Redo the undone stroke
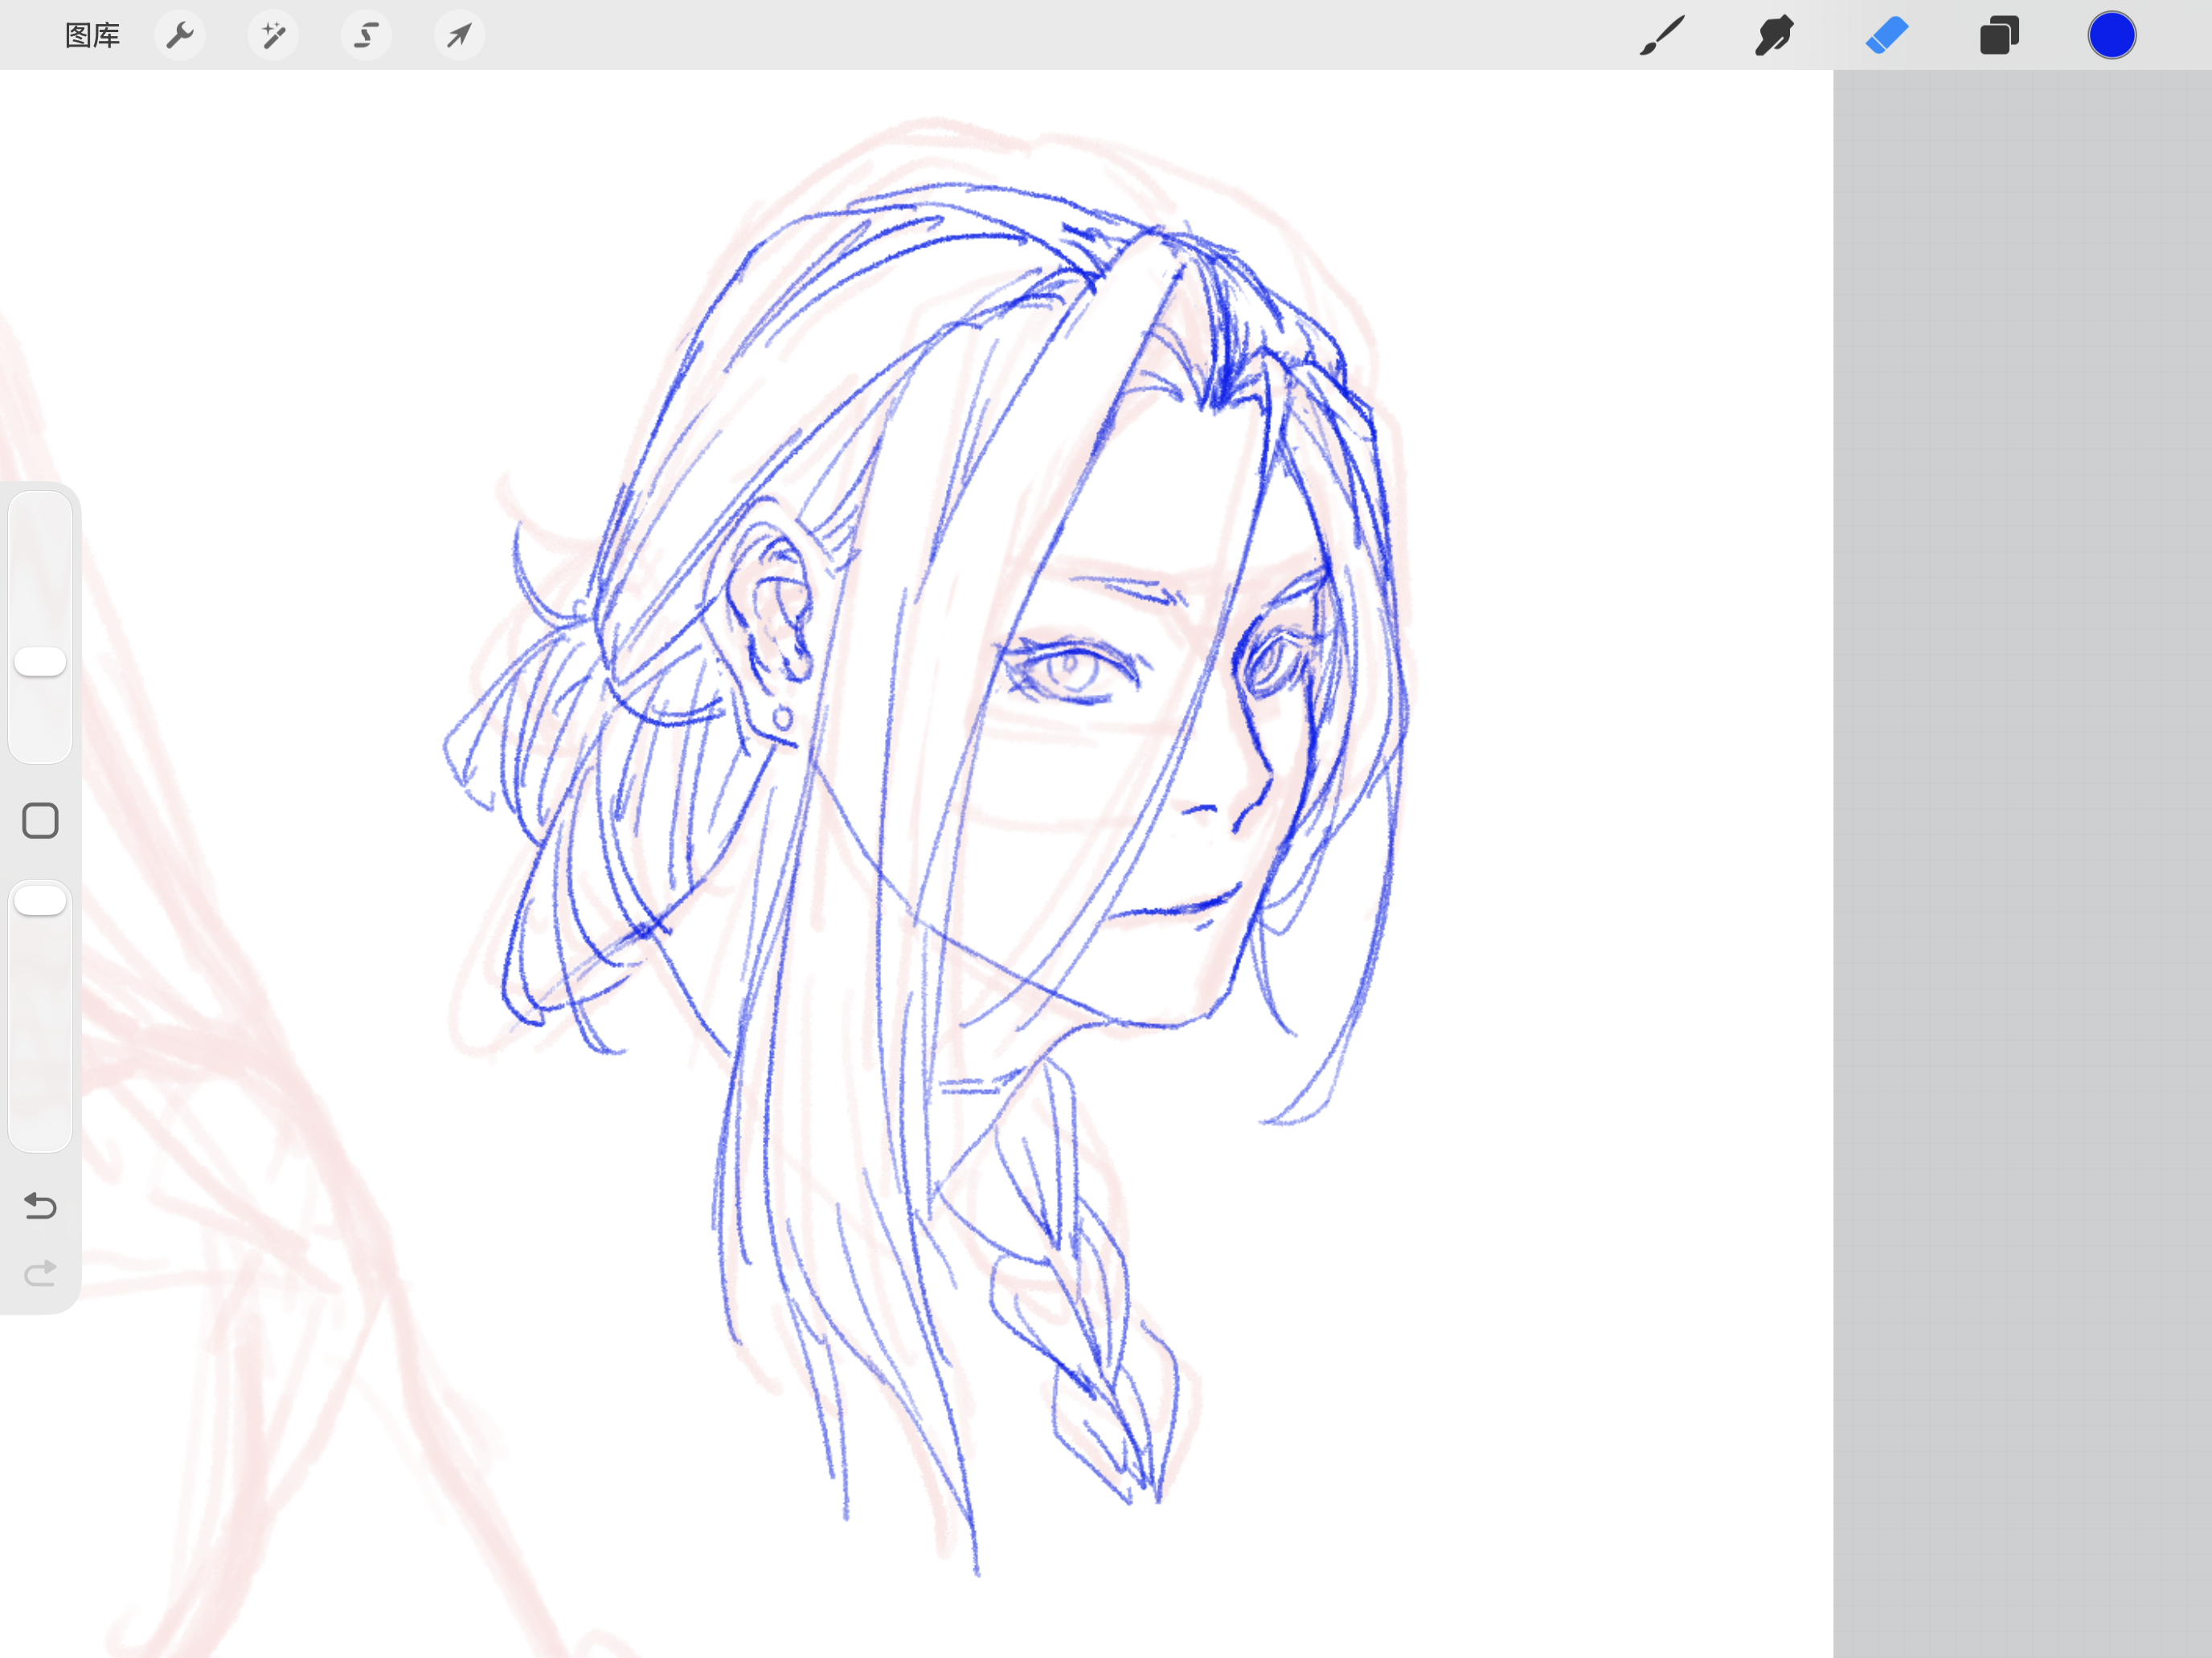The image size is (2212, 1658). click(x=40, y=1273)
